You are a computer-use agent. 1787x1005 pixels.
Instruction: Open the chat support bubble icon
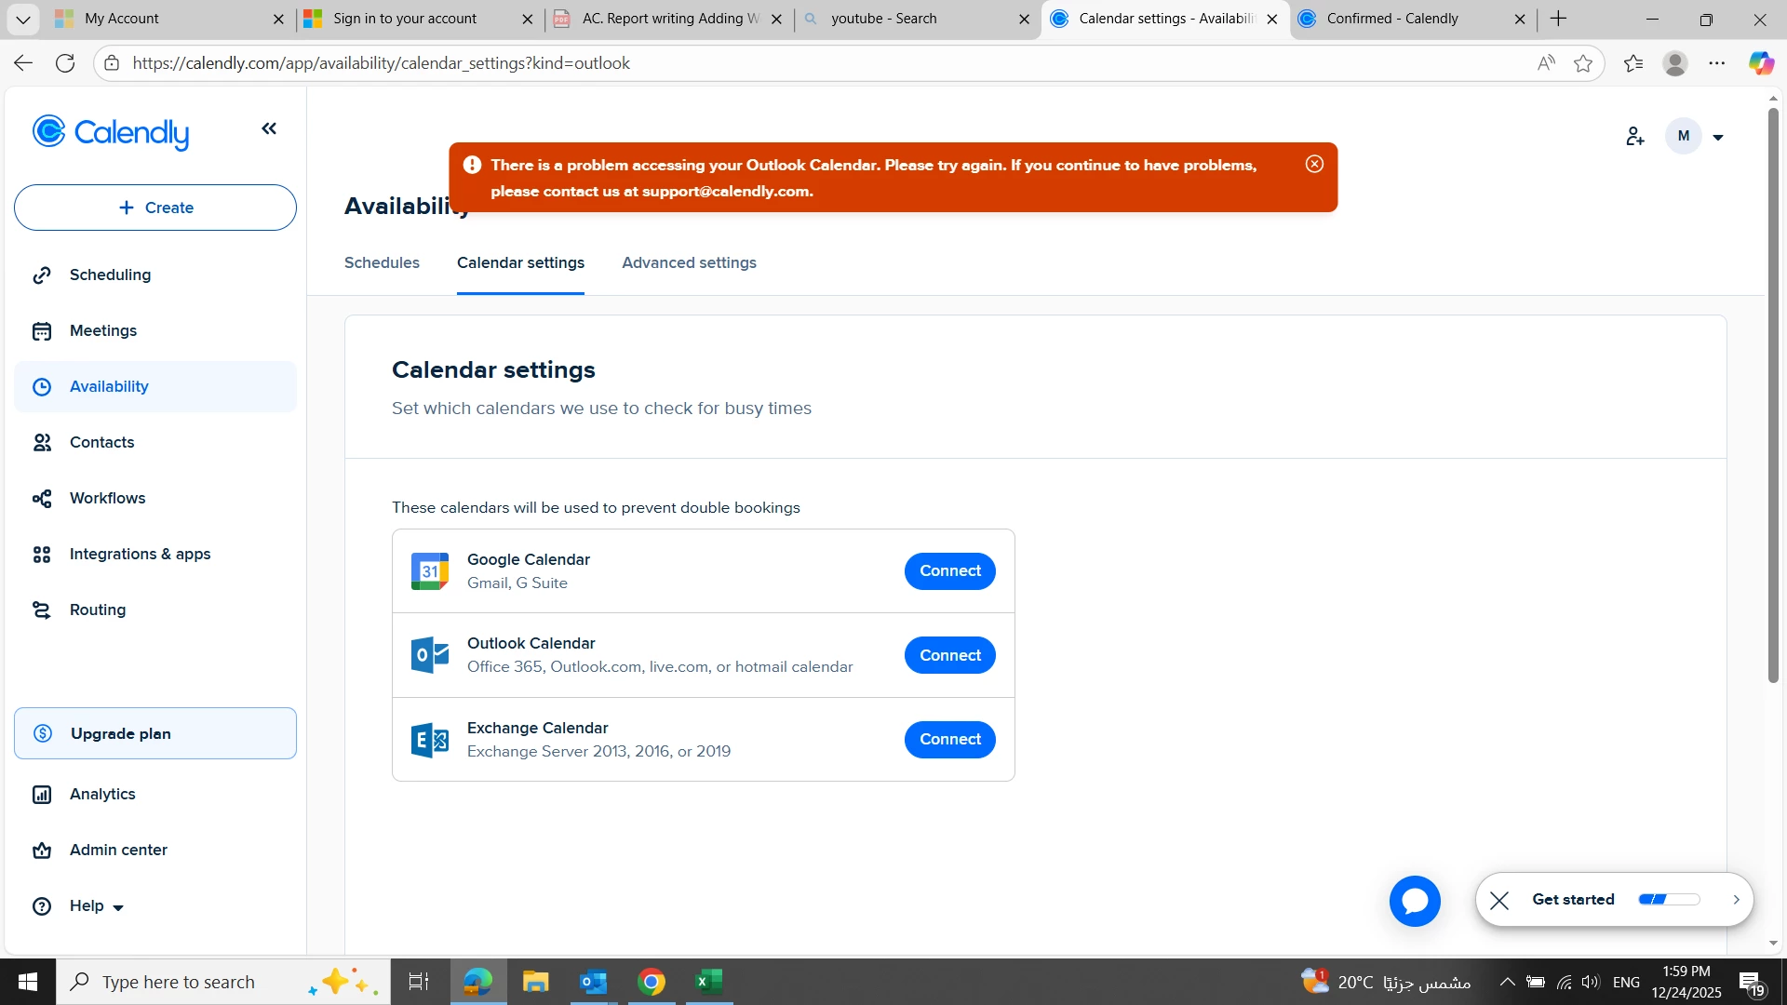[1415, 901]
